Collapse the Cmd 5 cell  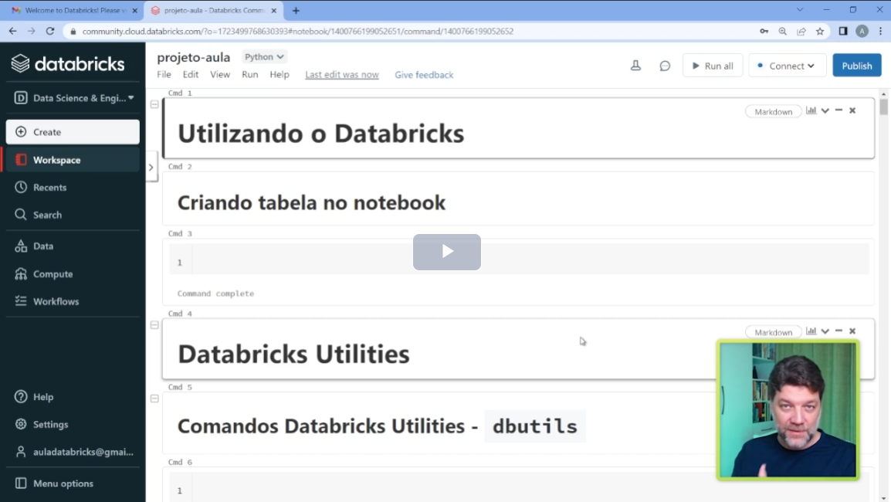[x=154, y=399]
